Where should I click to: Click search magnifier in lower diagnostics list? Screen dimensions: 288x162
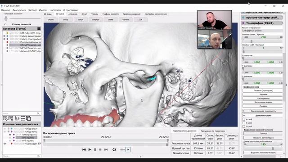38,156
